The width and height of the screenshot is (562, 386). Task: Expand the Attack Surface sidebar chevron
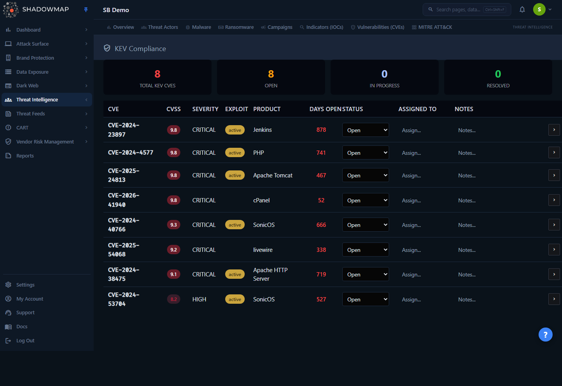point(86,44)
